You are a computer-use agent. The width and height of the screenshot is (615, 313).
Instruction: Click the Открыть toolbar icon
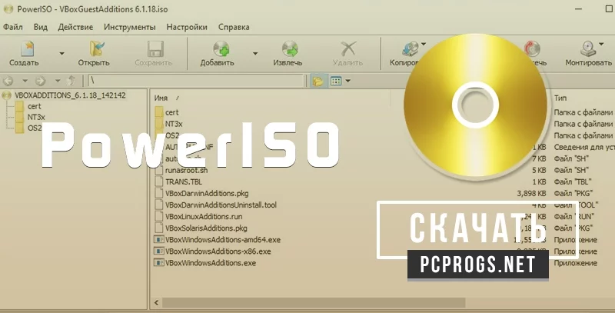(98, 49)
